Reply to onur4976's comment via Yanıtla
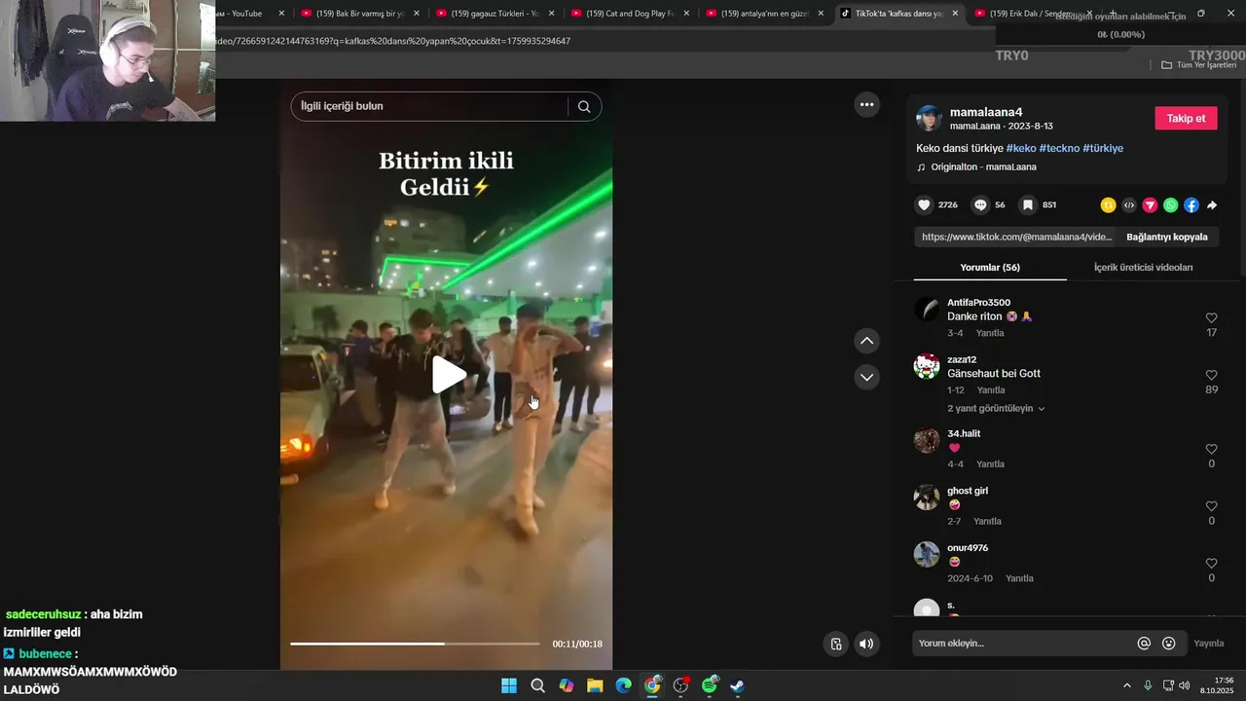The width and height of the screenshot is (1246, 701). pos(1019,578)
